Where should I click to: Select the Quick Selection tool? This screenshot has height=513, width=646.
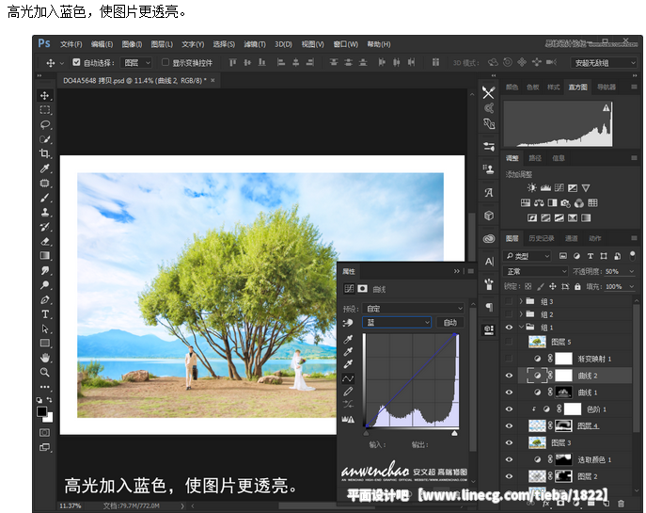44,139
